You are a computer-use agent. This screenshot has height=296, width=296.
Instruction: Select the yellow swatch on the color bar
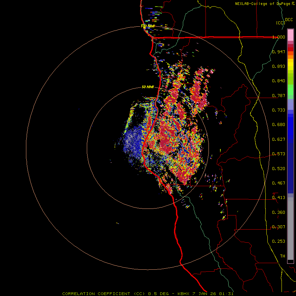pyautogui.click(x=290, y=64)
